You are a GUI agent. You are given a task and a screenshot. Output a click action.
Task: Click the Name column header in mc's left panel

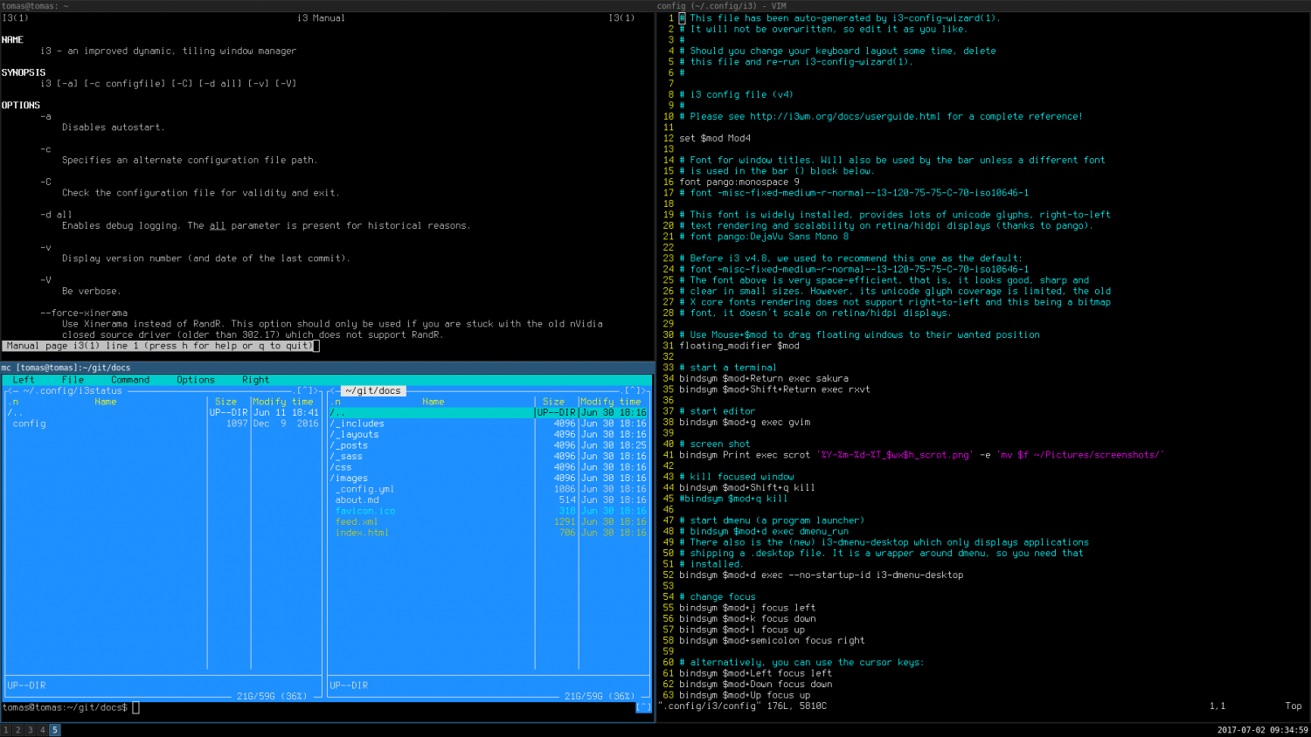point(106,402)
